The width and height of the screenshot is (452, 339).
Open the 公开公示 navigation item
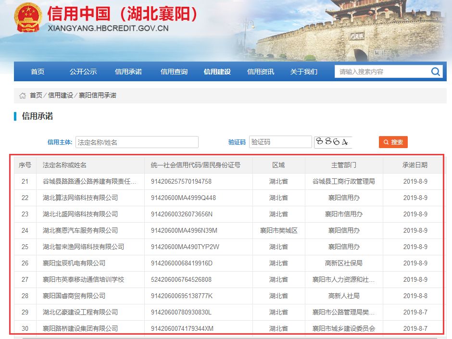(x=83, y=72)
